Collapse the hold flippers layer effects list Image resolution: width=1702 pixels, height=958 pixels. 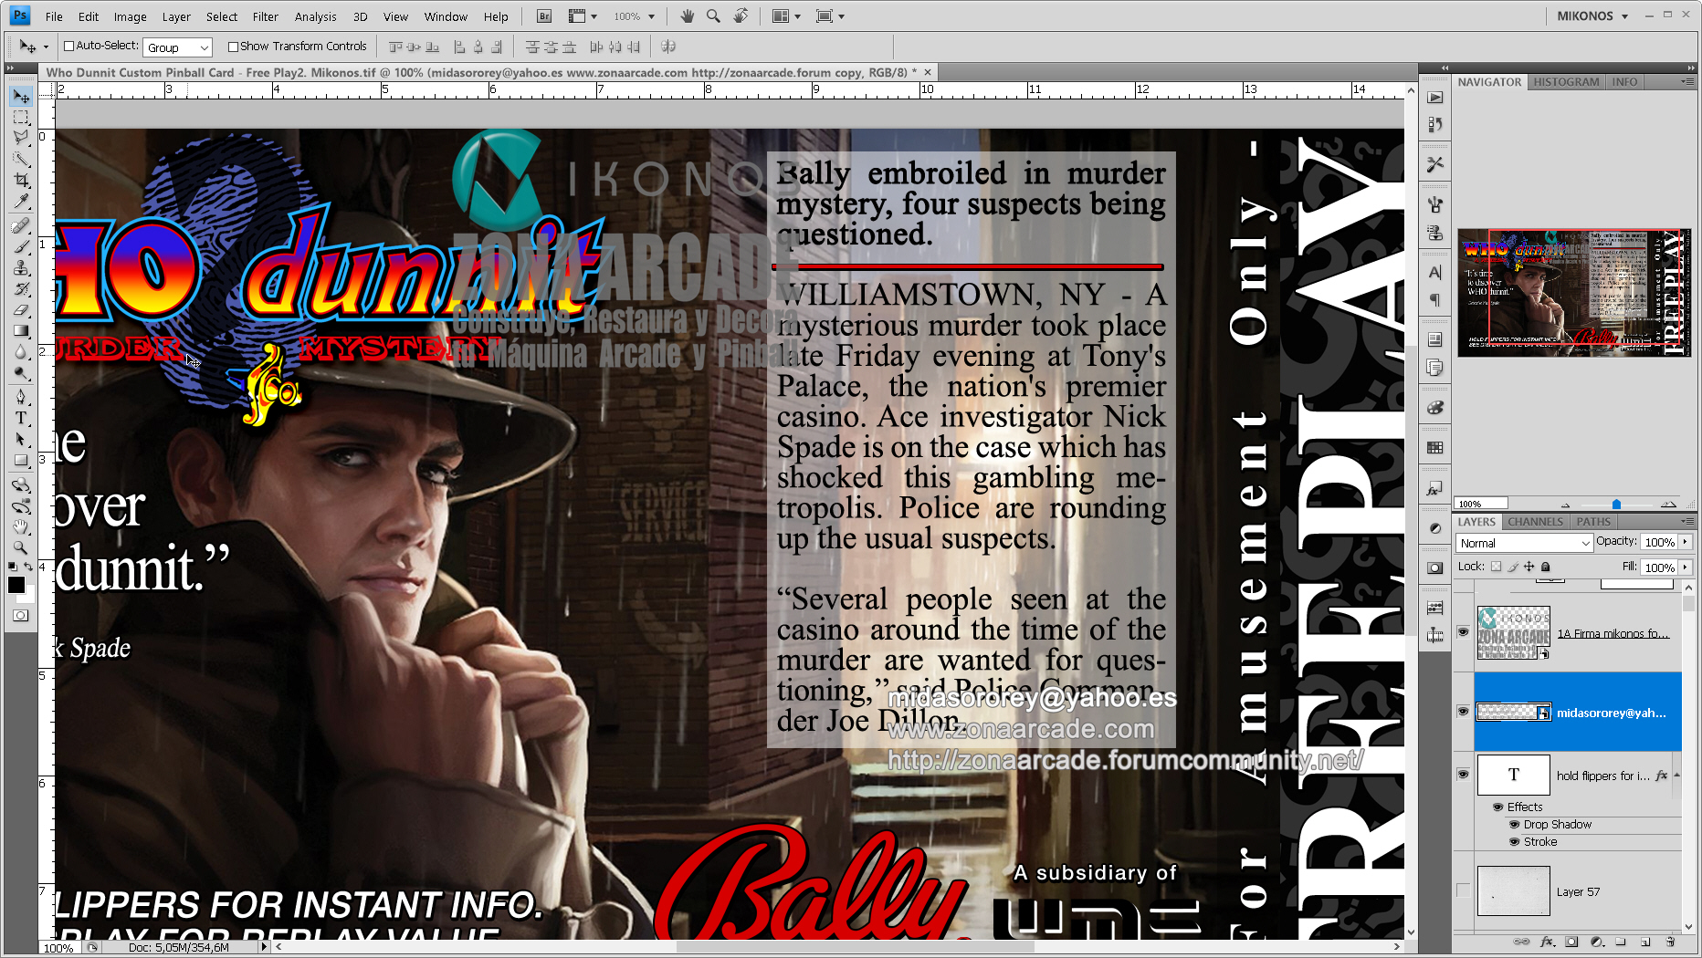pyautogui.click(x=1676, y=776)
